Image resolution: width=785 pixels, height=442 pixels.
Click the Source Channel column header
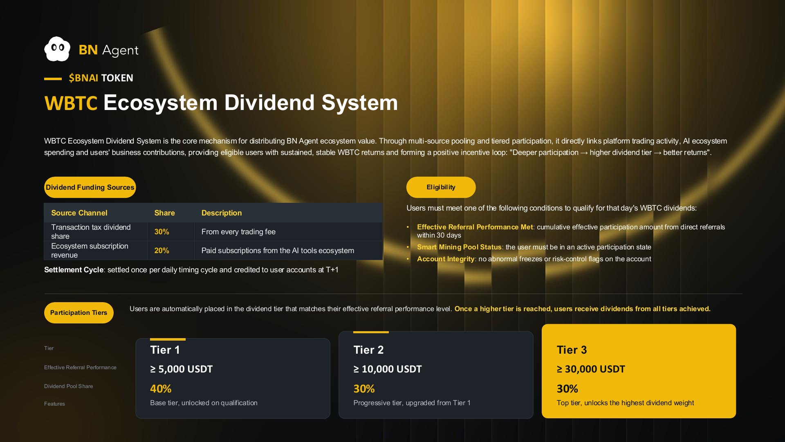79,213
